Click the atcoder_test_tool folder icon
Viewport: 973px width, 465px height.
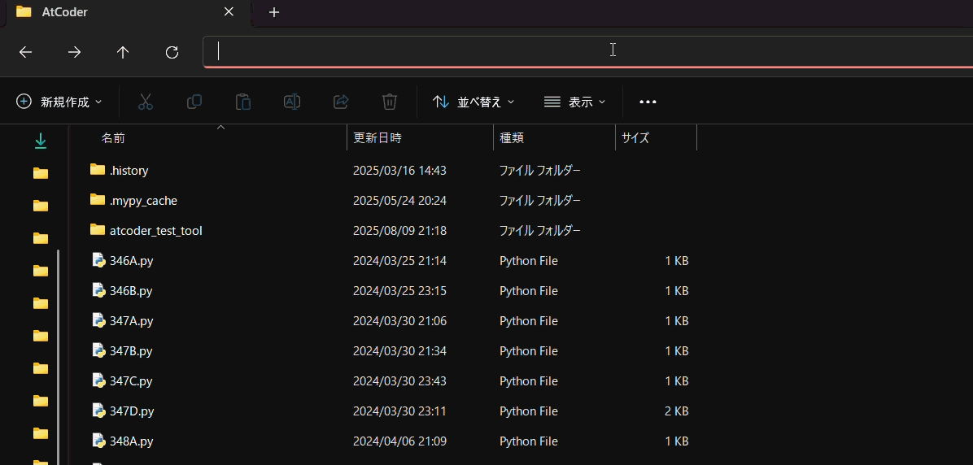(98, 229)
